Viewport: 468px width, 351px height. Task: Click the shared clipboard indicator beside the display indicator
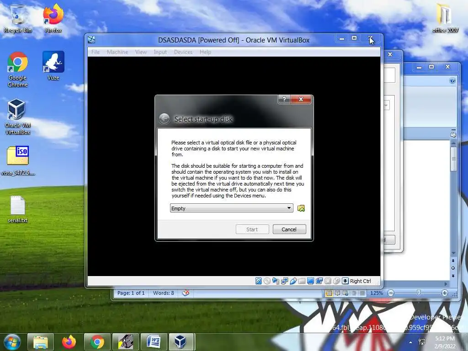coord(319,281)
